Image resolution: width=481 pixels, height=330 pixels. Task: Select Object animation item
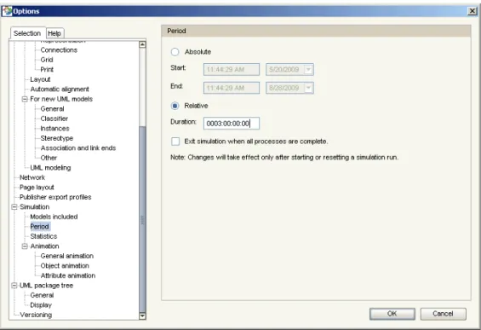click(x=65, y=266)
